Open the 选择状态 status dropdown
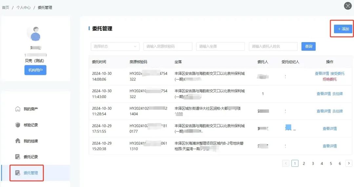The image size is (354, 187). pos(115,46)
